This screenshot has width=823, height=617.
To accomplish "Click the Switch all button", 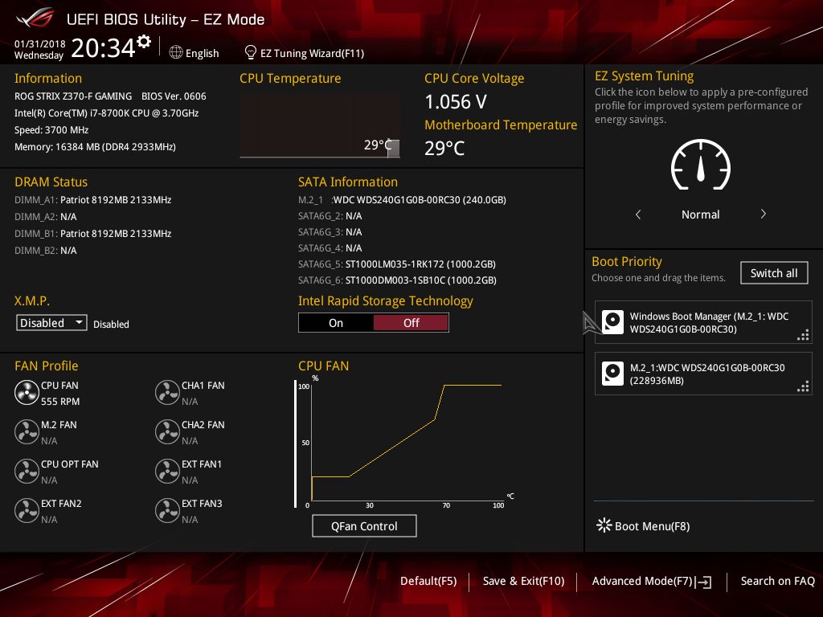I will 774,273.
